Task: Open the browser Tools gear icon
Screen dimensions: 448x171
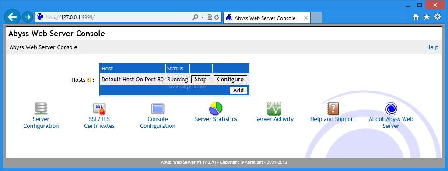Action: coord(437,17)
